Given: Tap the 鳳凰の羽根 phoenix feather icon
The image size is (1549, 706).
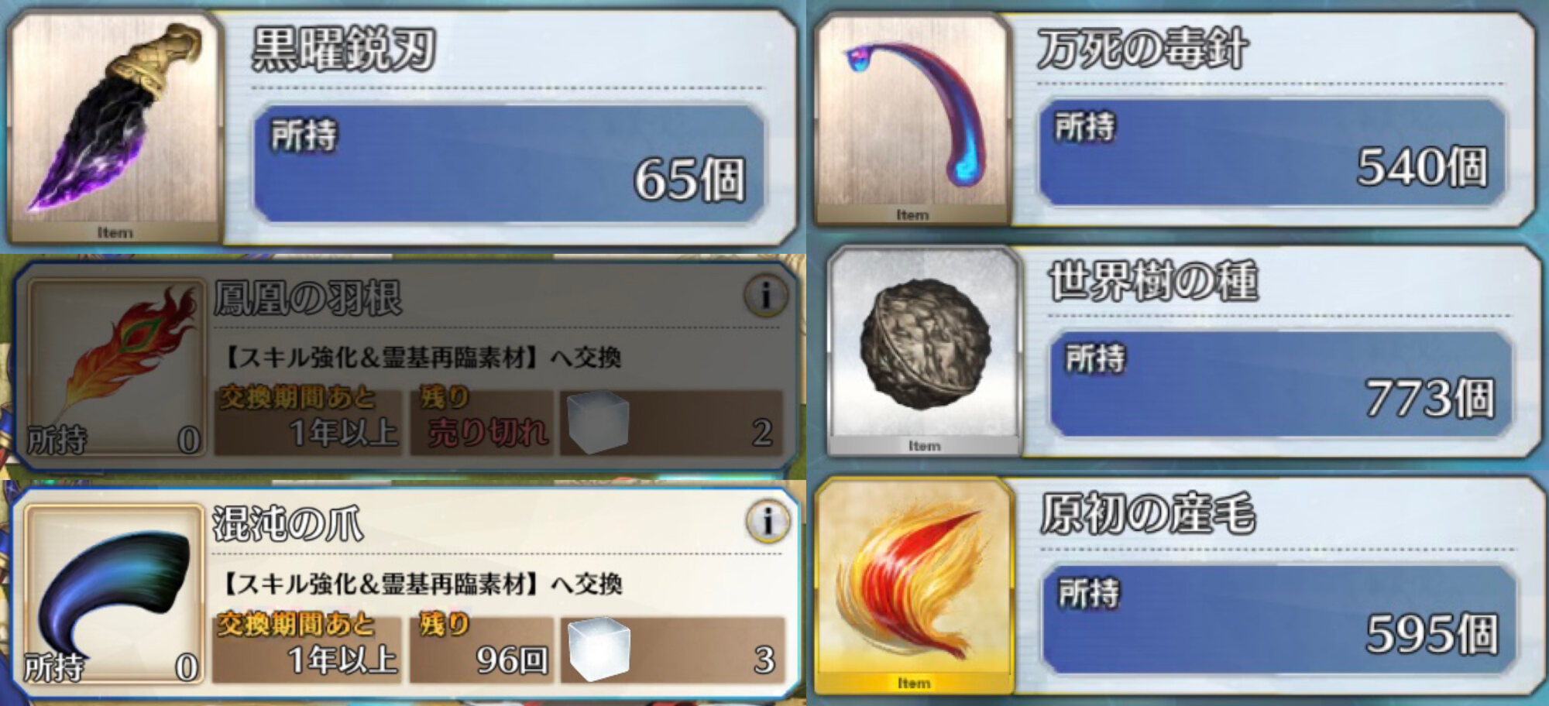Looking at the screenshot, I should point(116,368).
